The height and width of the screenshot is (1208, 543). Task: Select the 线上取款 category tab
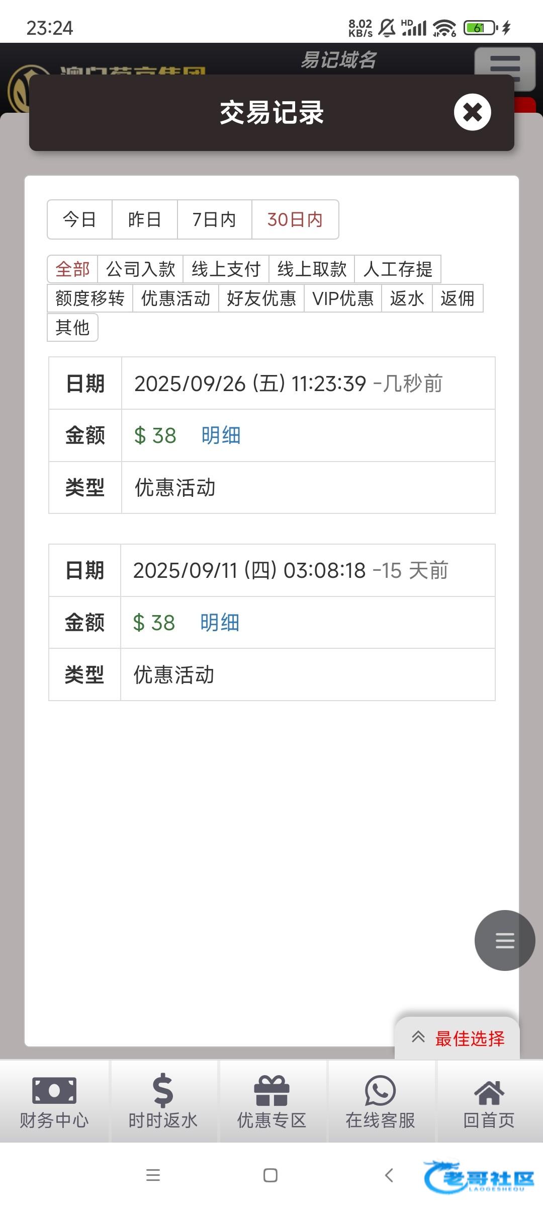coord(312,269)
